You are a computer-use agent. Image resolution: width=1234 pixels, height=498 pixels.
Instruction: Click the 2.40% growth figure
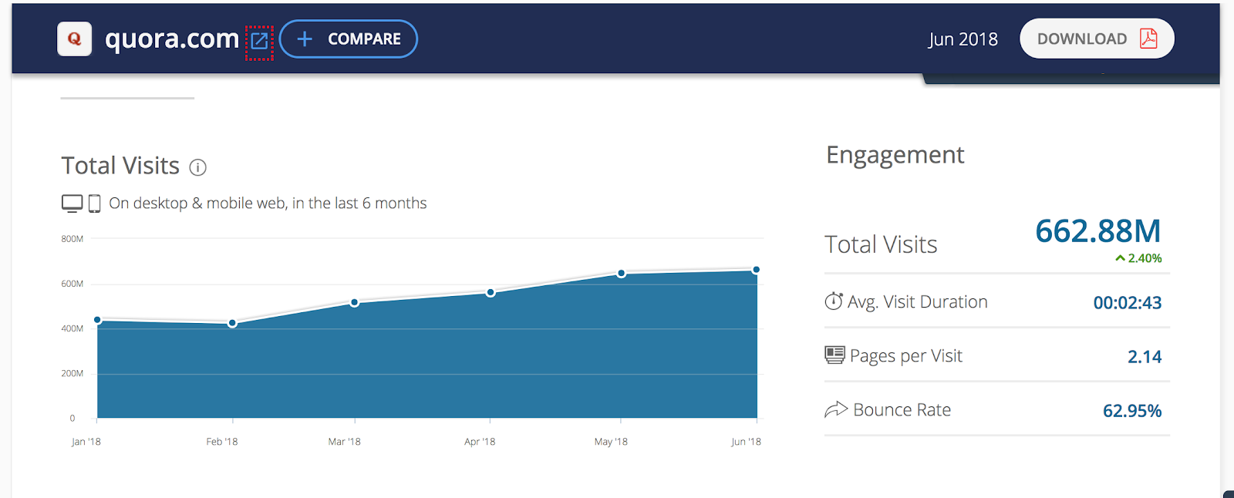[1145, 258]
